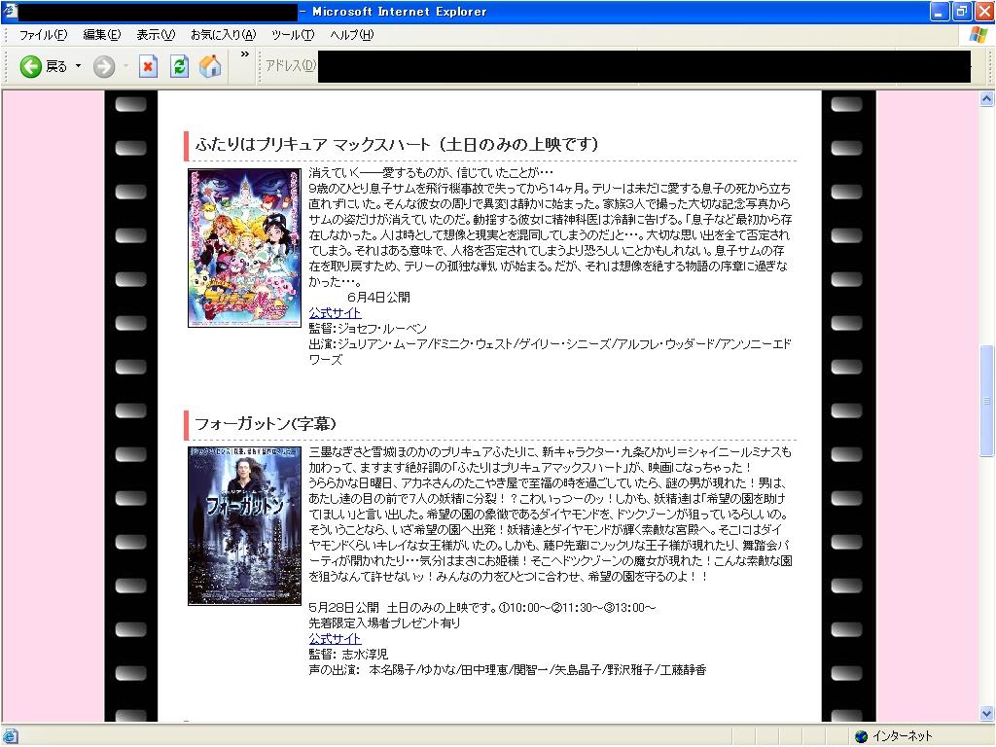Expand the toolbar overflow chevron

click(245, 54)
